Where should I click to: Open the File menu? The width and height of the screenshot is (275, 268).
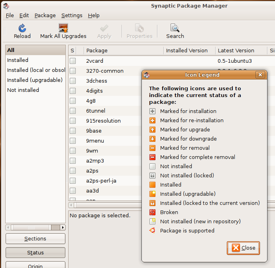pos(10,16)
